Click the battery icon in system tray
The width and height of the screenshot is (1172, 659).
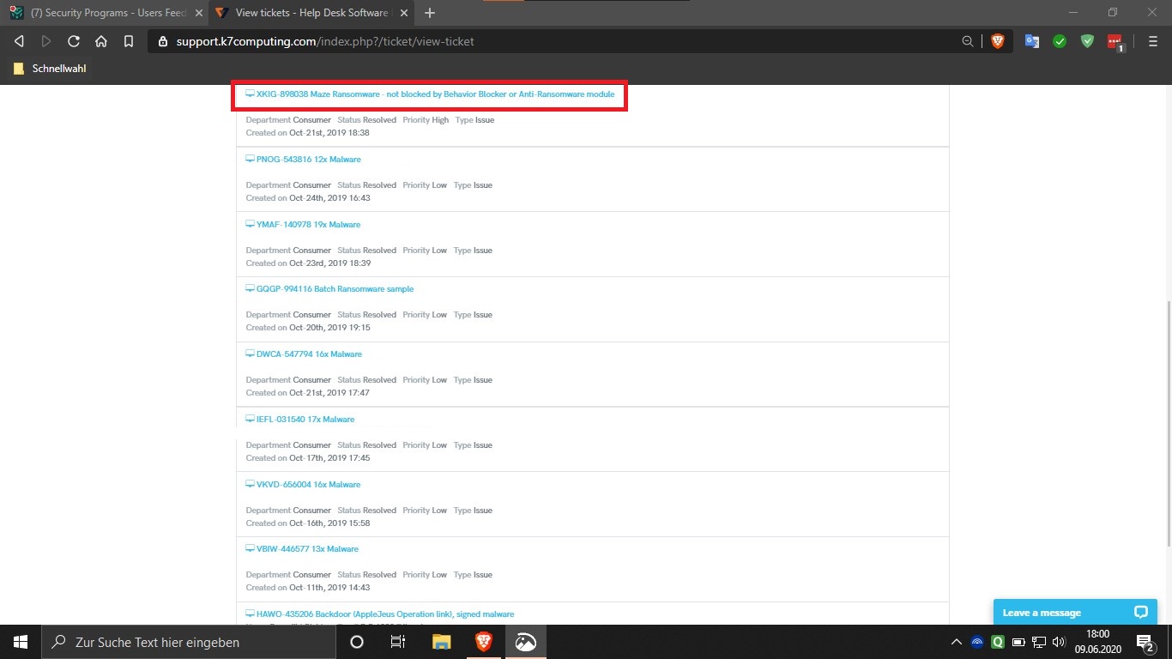tap(1018, 642)
